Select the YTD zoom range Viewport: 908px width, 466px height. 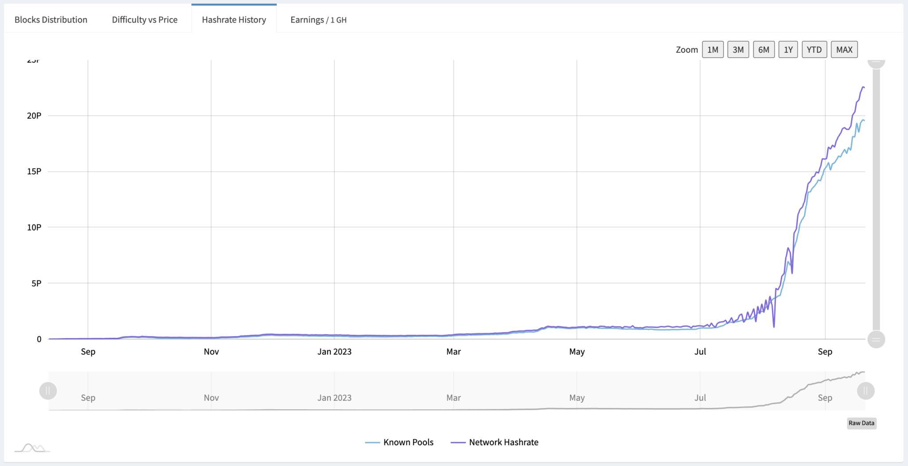coord(814,50)
